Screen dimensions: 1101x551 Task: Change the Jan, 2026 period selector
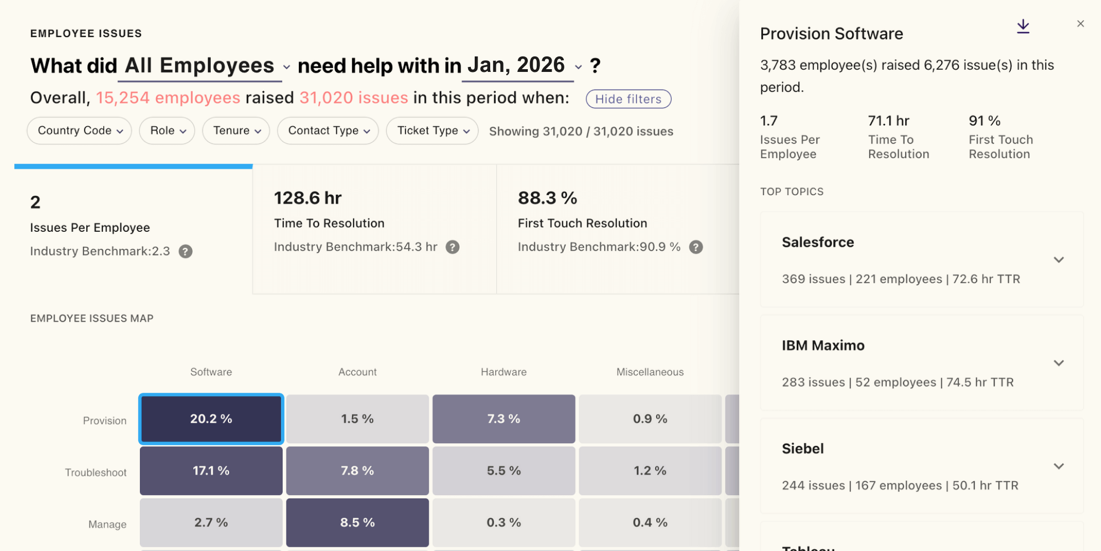523,66
